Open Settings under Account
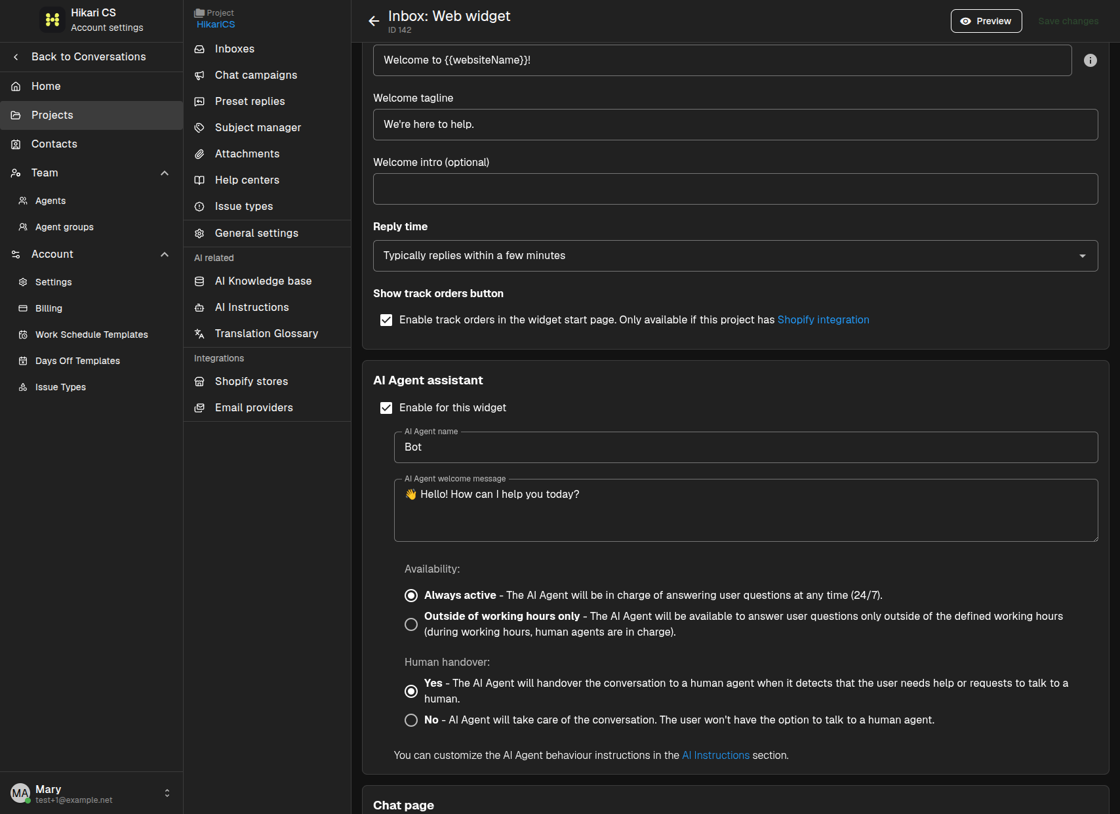The height and width of the screenshot is (814, 1120). coord(91,282)
